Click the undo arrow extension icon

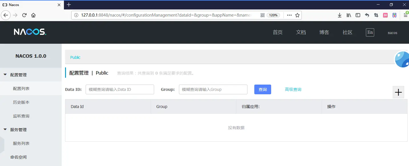pyautogui.click(x=367, y=15)
